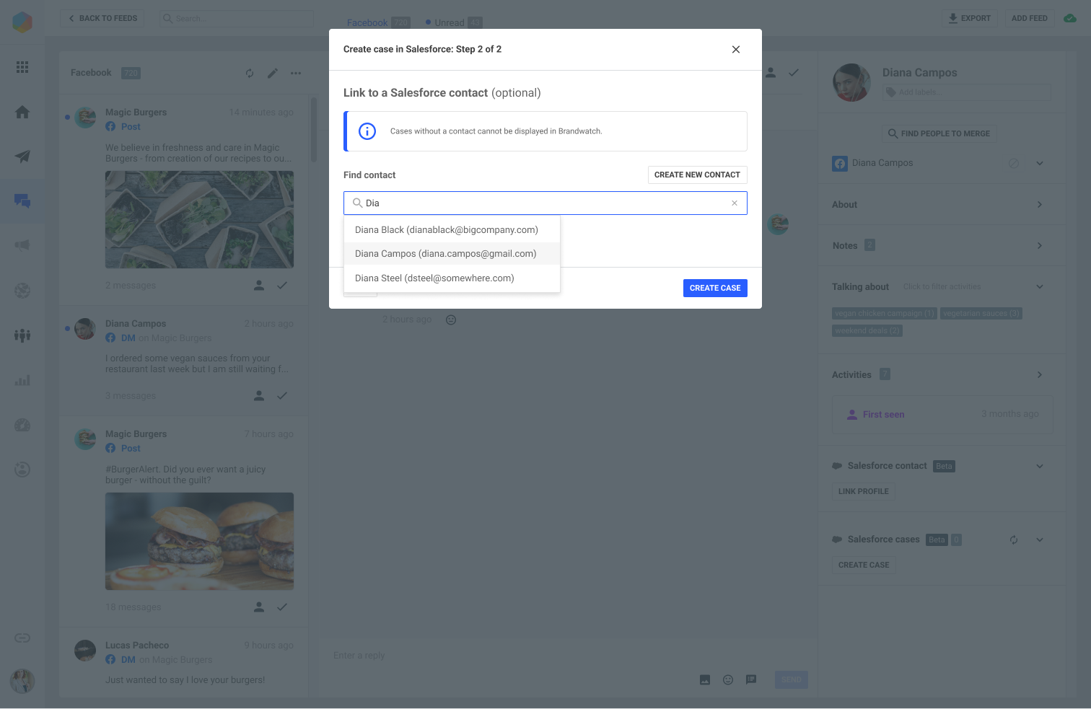Expand the About section
The width and height of the screenshot is (1091, 709).
point(1040,205)
